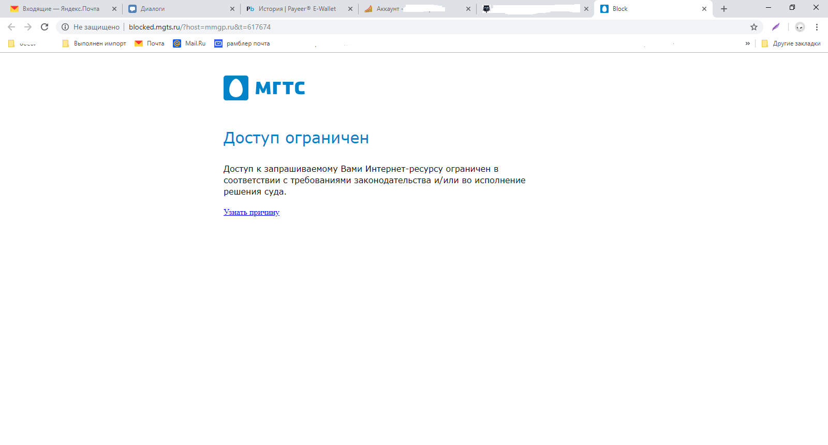Click the МГТС logo
The width and height of the screenshot is (828, 445).
[264, 88]
